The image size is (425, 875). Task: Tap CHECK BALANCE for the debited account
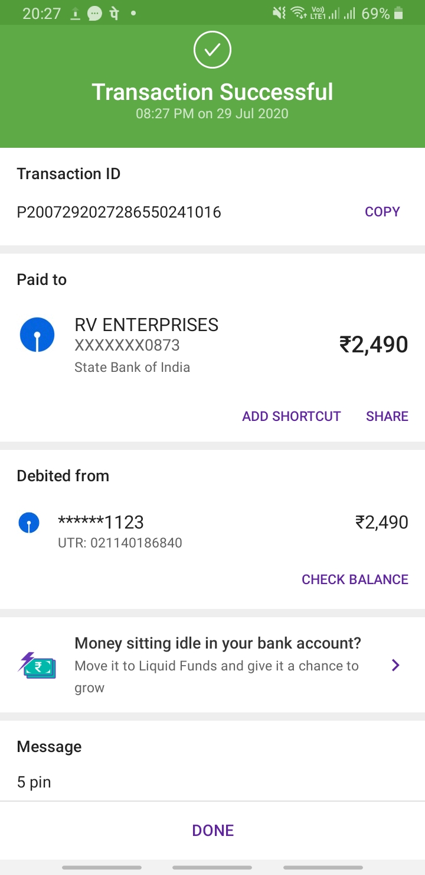(355, 579)
